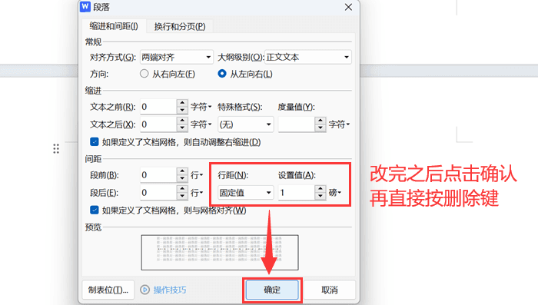This screenshot has height=305, width=538.
Task: Uncheck the 自动调整右缩进 checkbox
Action: [x=94, y=141]
